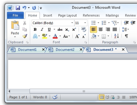The height and width of the screenshot is (105, 137).
Task: Toggle Strikethrough formatting
Action: pyautogui.click(x=60, y=30)
